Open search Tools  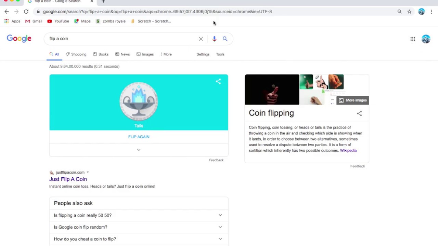220,54
